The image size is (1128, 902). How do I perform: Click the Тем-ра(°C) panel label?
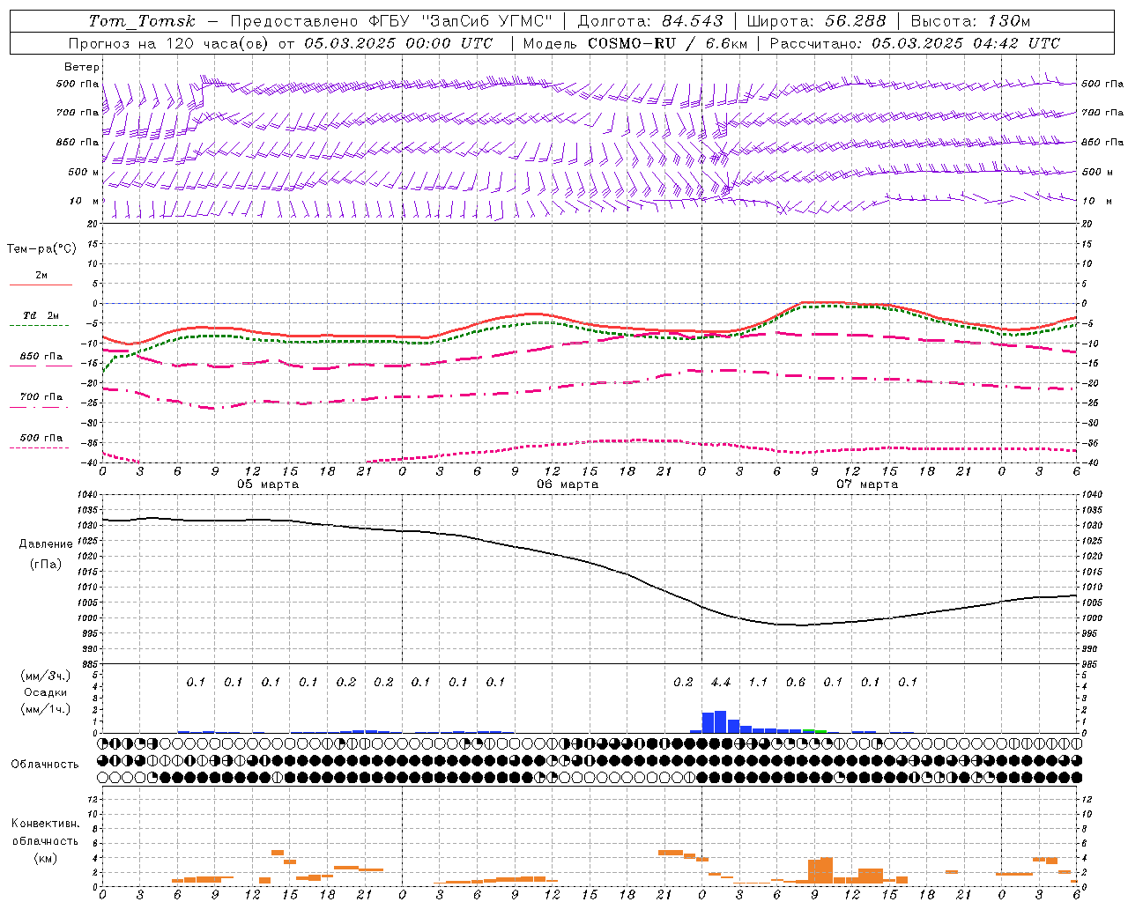pyautogui.click(x=41, y=249)
